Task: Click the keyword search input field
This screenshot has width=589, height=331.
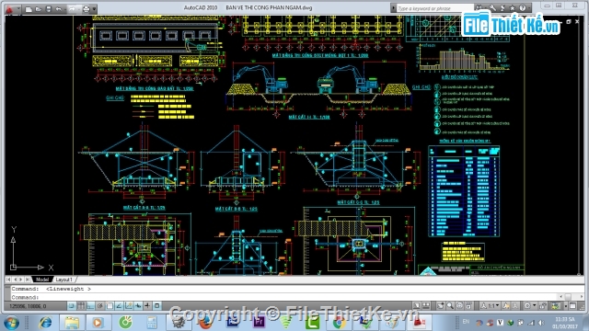Action: coord(434,8)
